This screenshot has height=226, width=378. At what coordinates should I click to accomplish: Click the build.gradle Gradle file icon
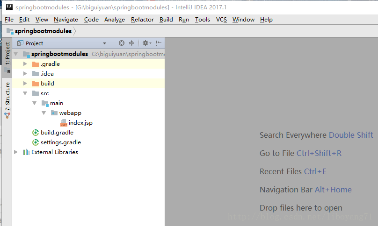pos(36,133)
